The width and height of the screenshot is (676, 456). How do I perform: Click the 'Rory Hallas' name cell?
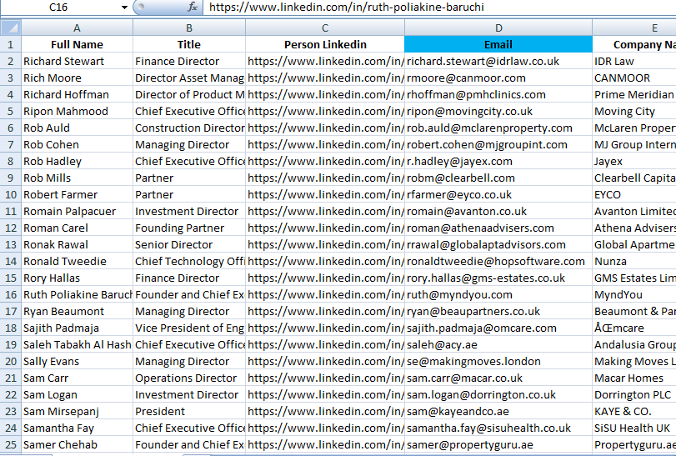[x=78, y=278]
